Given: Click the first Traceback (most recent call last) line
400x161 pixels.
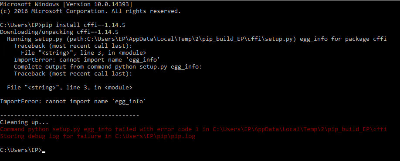Looking at the screenshot, I should tap(73, 46).
